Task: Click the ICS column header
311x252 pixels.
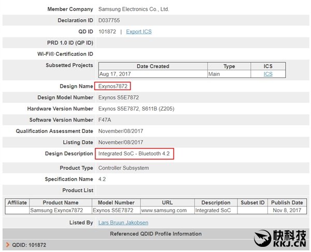Action: coord(268,66)
